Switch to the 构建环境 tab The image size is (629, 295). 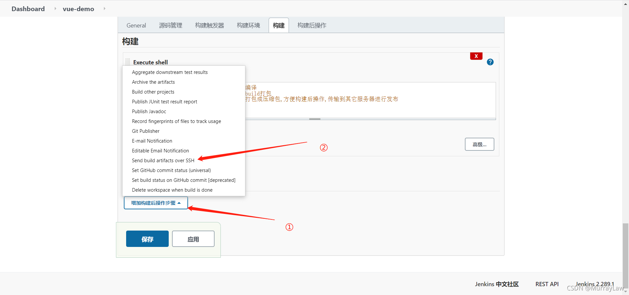coord(249,26)
